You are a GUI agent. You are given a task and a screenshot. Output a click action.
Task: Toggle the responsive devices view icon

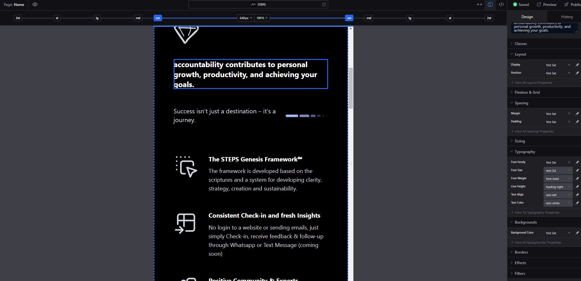490,4
